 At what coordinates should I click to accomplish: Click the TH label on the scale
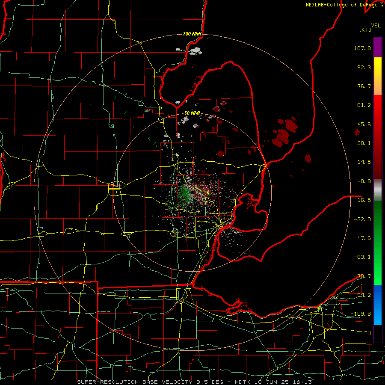(367, 333)
